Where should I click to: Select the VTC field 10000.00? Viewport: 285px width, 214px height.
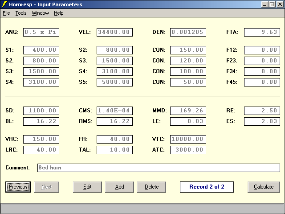click(188, 139)
